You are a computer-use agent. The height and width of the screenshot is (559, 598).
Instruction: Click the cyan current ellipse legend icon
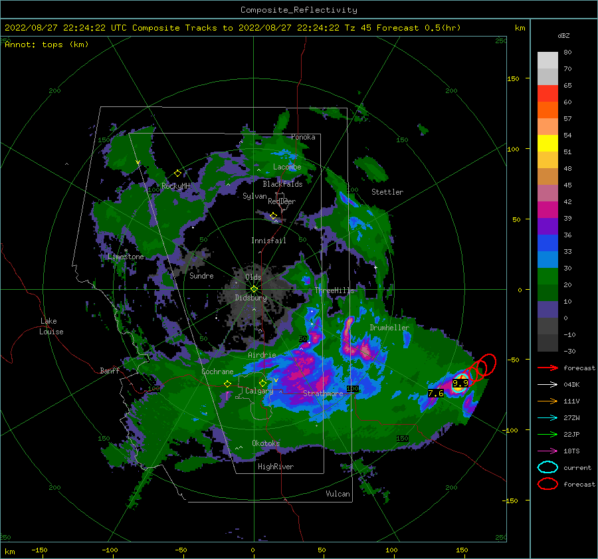(548, 467)
